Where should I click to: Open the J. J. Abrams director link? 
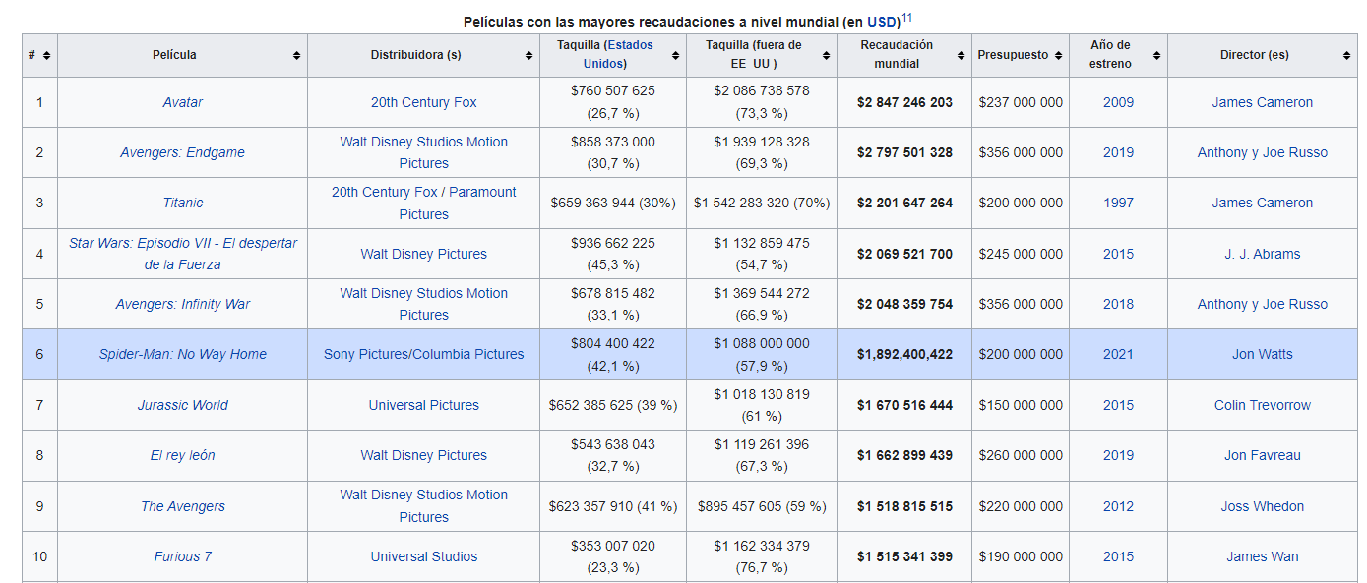pyautogui.click(x=1263, y=254)
